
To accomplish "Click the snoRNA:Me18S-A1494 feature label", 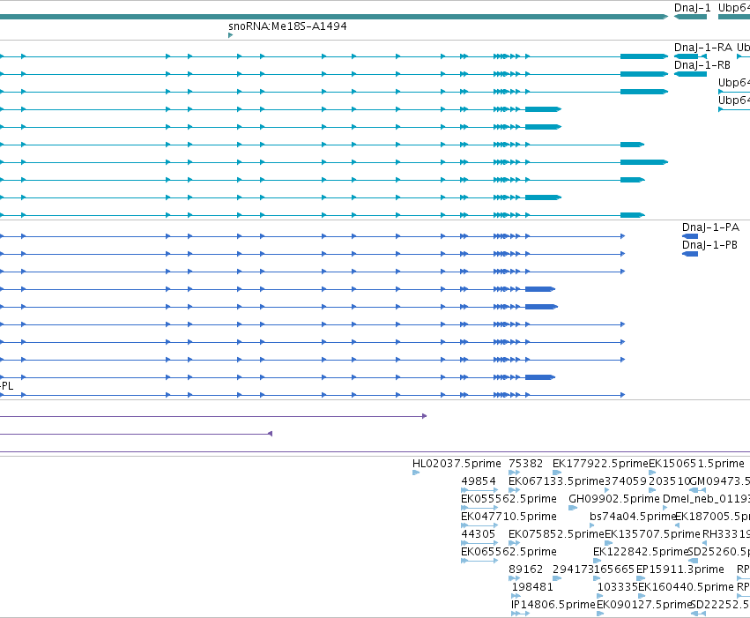I will pos(287,26).
